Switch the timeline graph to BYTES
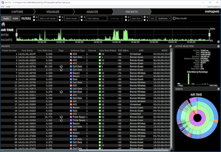This screenshot has height=152, width=221. click(x=5, y=35)
